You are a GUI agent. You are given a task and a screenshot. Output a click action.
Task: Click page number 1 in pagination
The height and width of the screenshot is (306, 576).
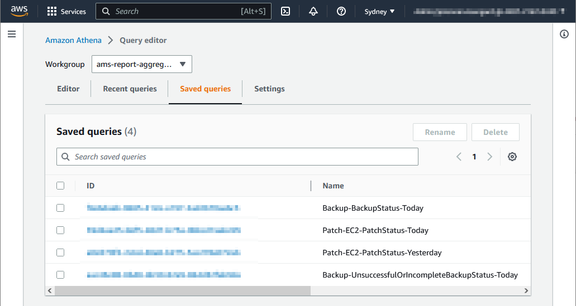[x=474, y=157]
